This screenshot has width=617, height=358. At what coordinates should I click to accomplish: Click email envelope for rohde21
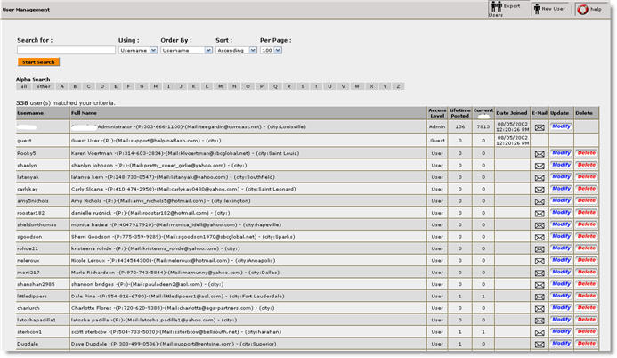tap(540, 249)
